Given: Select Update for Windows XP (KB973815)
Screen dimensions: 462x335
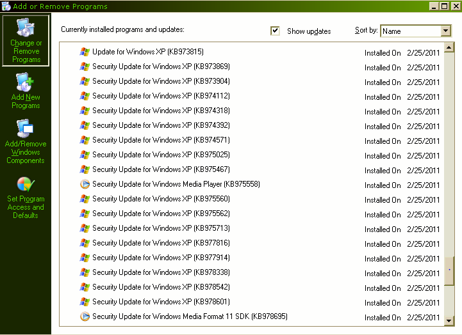Looking at the screenshot, I should 148,52.
